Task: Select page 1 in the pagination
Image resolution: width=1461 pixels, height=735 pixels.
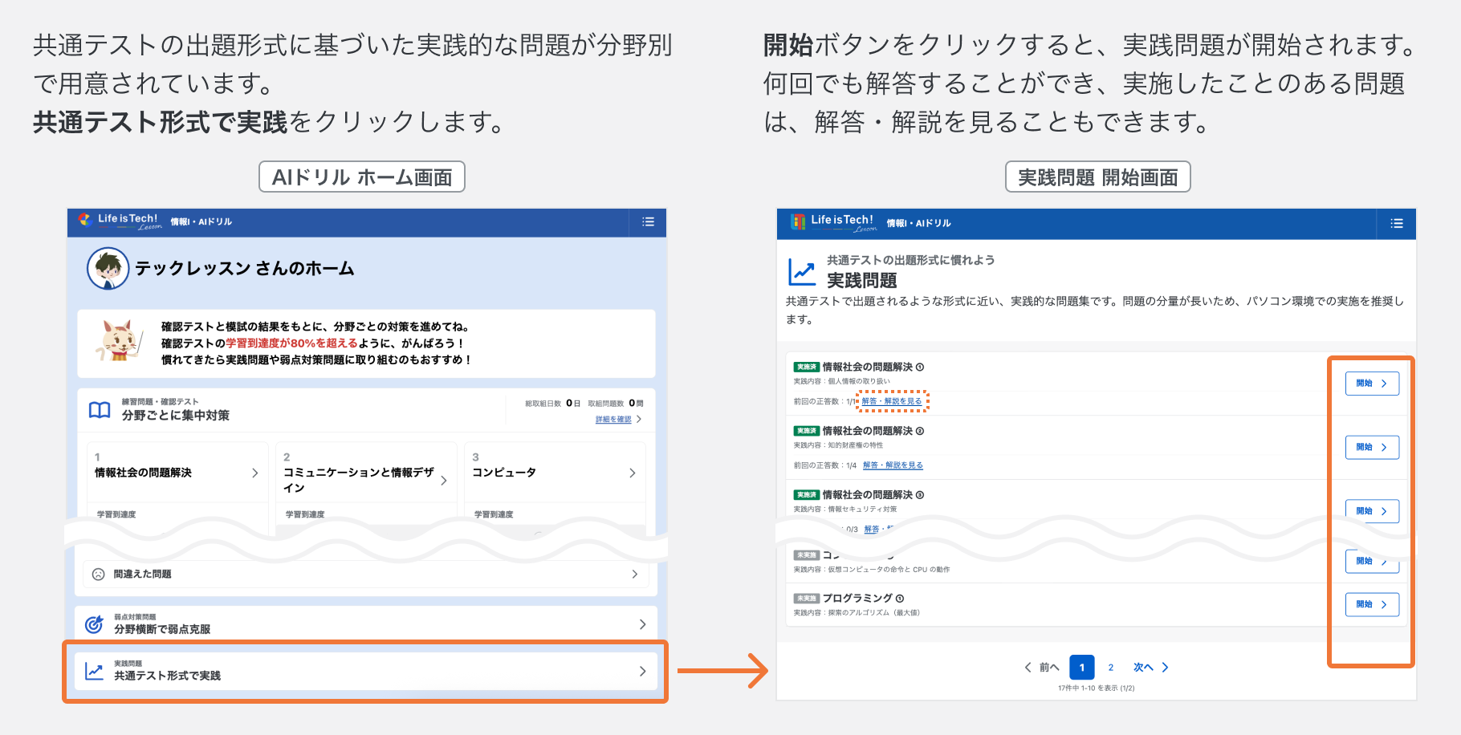Action: point(1082,668)
